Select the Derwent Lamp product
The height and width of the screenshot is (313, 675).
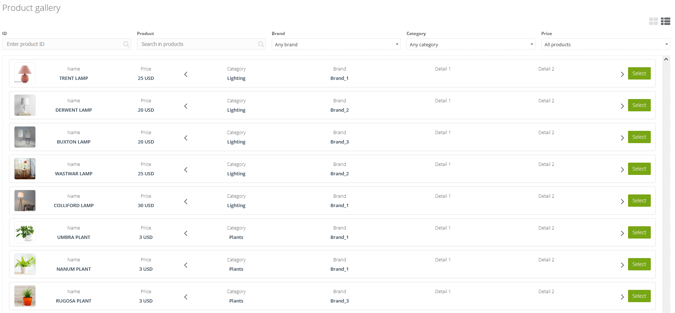point(639,105)
